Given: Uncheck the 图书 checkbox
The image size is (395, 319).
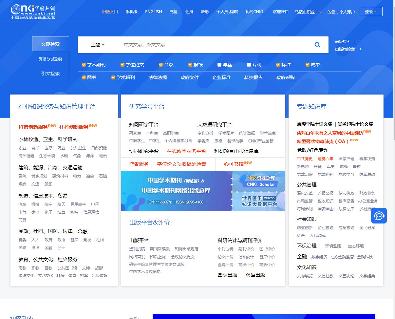Looking at the screenshot, I should 84,77.
